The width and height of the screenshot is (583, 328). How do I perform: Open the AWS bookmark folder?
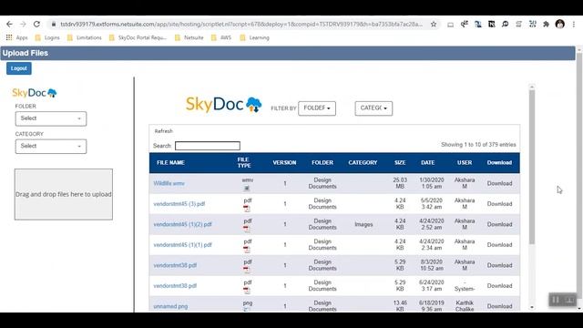221,37
